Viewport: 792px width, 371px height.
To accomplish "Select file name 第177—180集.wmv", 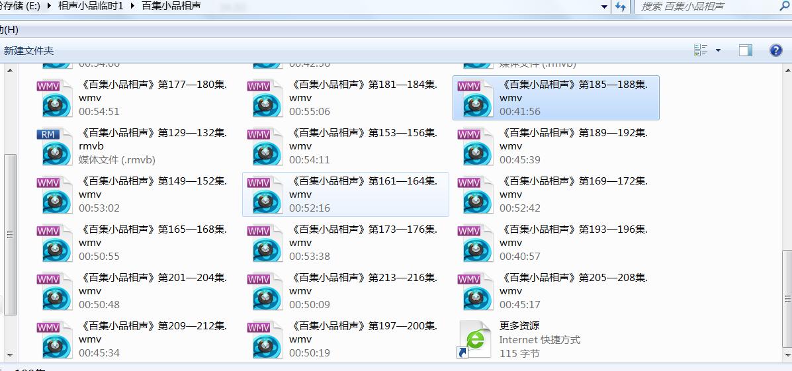I will pyautogui.click(x=153, y=91).
